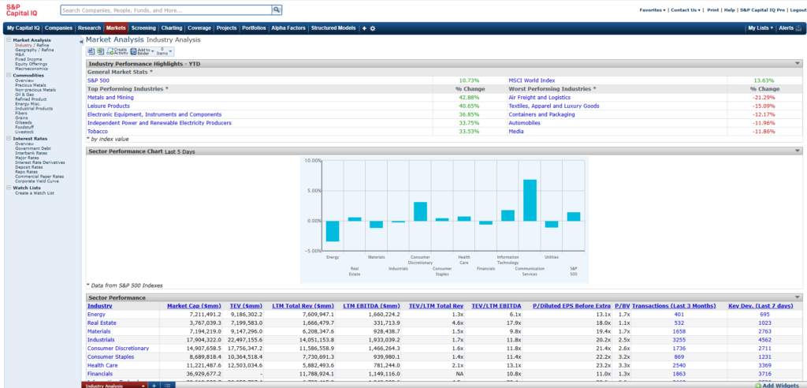
Task: Collapse the Interest Rates tree section
Action: (8, 138)
